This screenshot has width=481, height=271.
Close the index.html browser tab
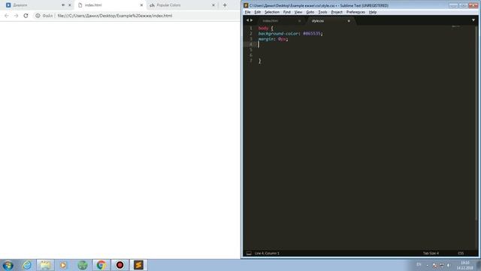(x=141, y=5)
